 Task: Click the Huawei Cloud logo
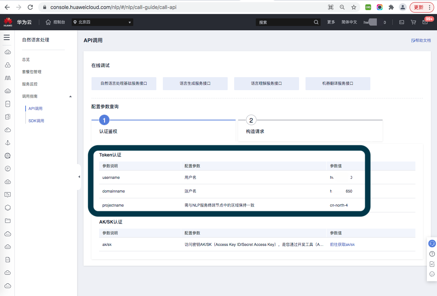coord(8,22)
